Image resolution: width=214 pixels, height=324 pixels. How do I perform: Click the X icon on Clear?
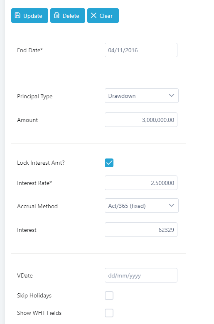coord(93,15)
